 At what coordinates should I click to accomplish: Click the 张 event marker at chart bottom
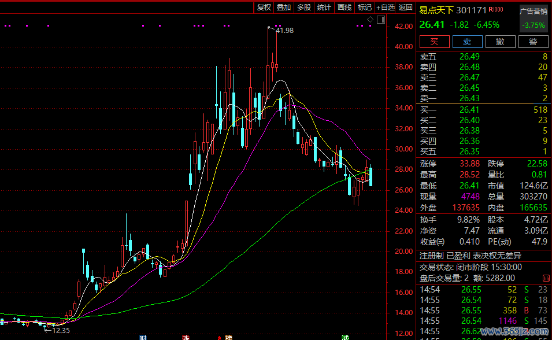186,338
